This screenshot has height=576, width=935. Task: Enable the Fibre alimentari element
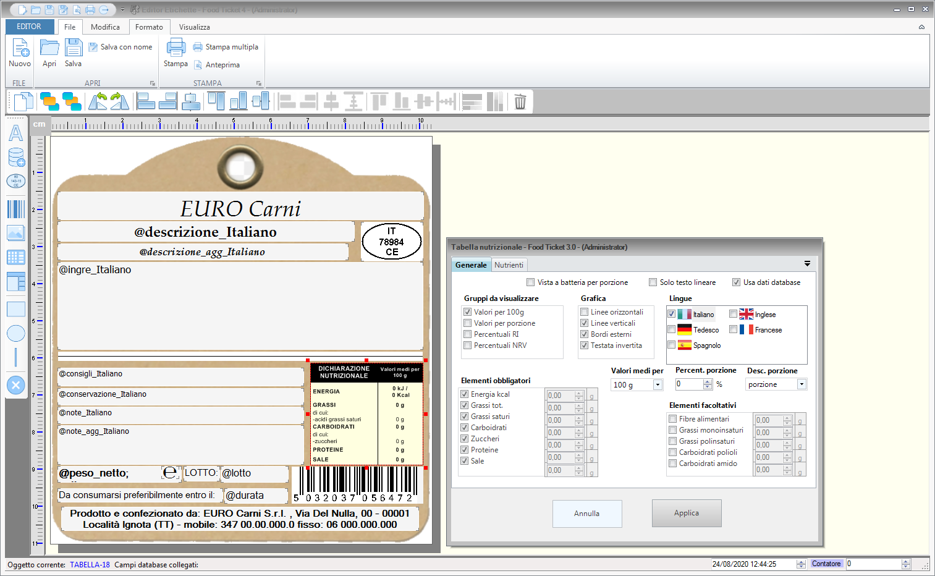click(x=672, y=418)
